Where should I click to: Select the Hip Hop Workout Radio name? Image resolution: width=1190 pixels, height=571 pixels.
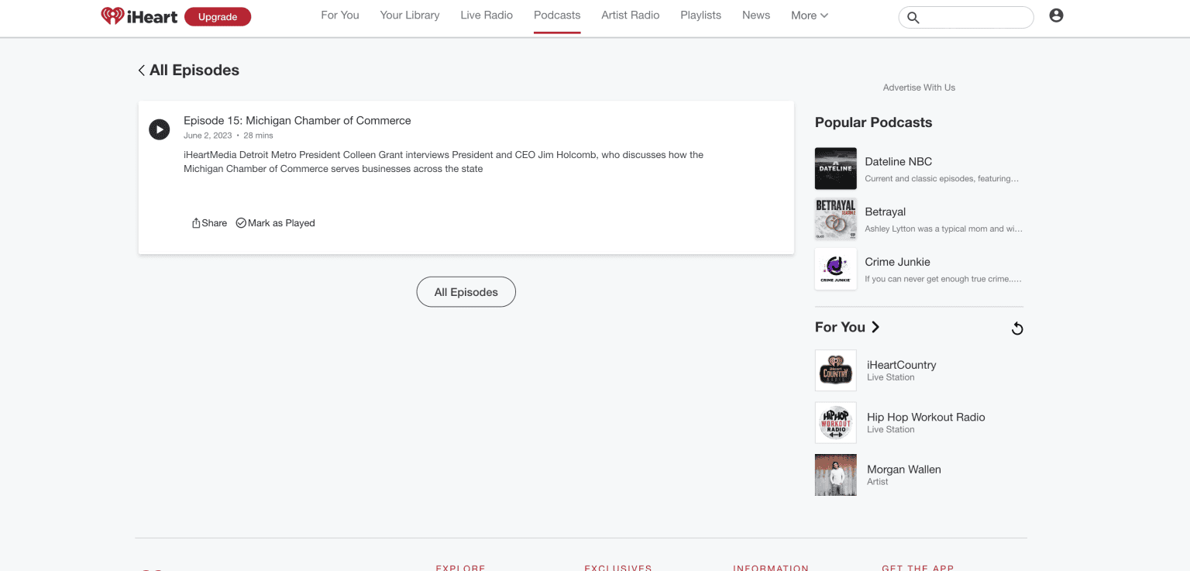tap(926, 417)
